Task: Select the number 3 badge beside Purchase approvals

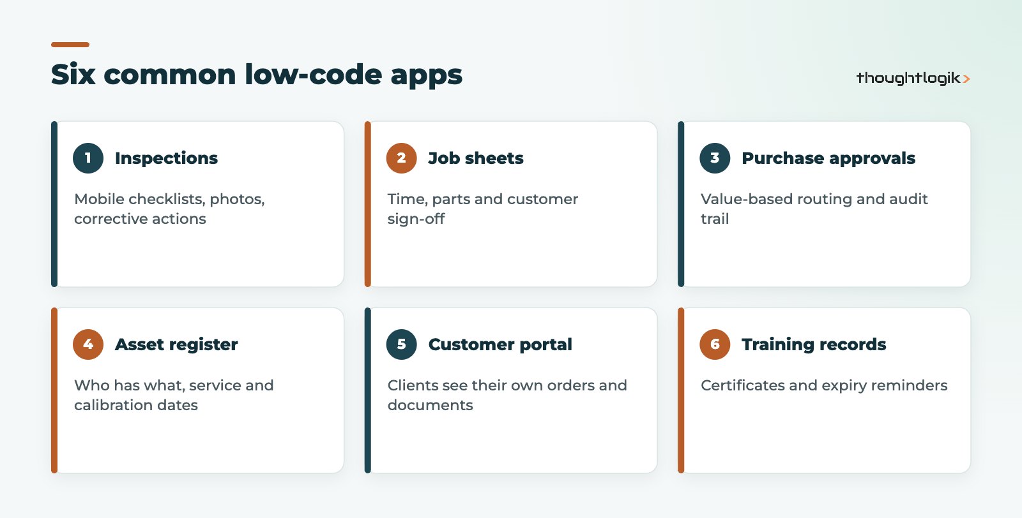Action: pos(715,158)
